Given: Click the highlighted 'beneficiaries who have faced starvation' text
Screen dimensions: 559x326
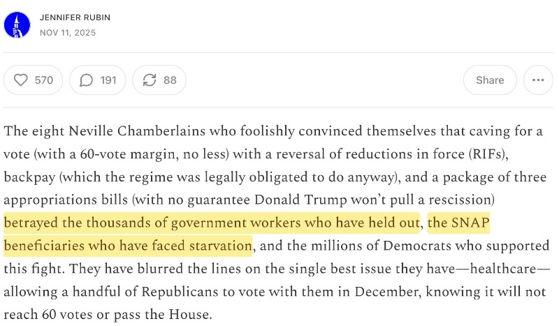Looking at the screenshot, I should coord(128,246).
